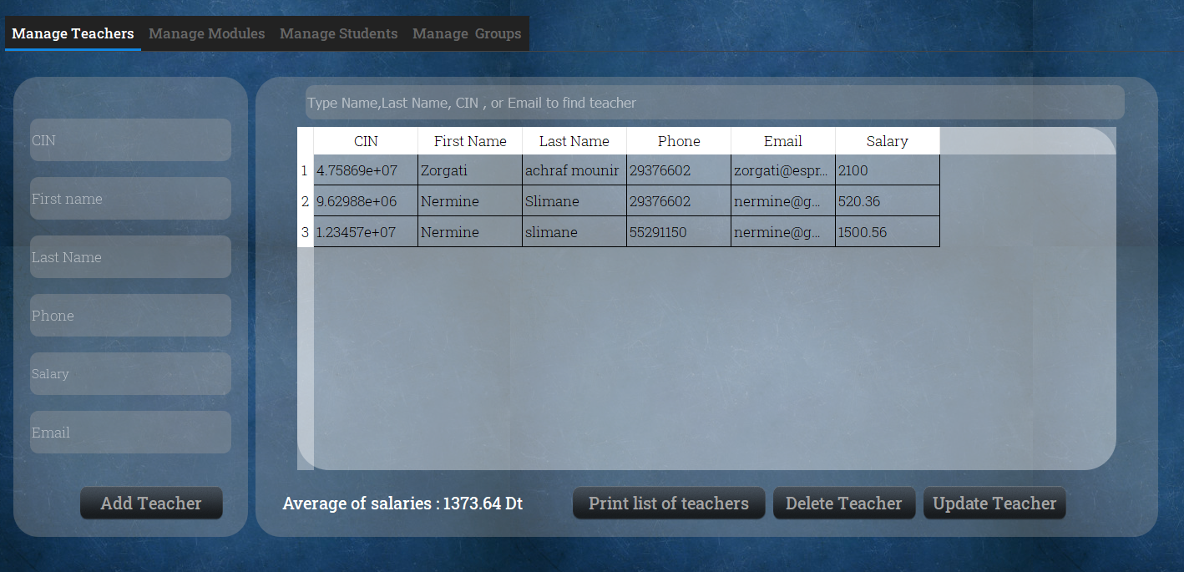Focus the Email input field
The image size is (1184, 572).
(x=130, y=433)
